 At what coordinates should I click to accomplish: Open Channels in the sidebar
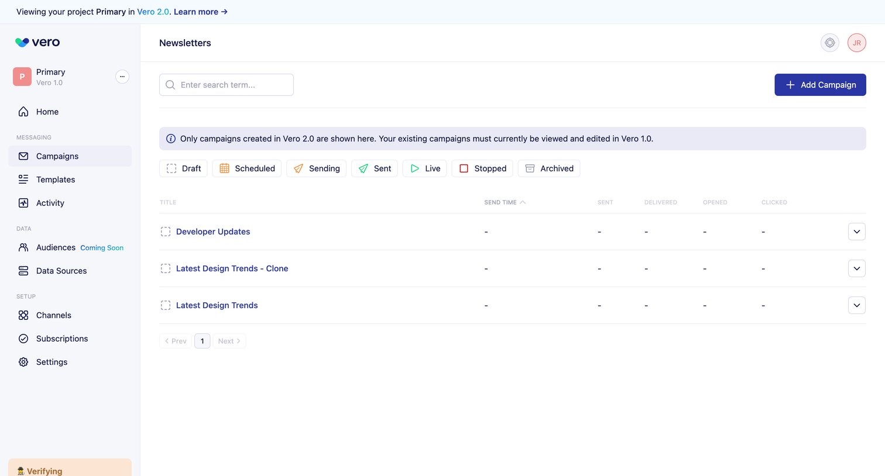click(x=70, y=315)
